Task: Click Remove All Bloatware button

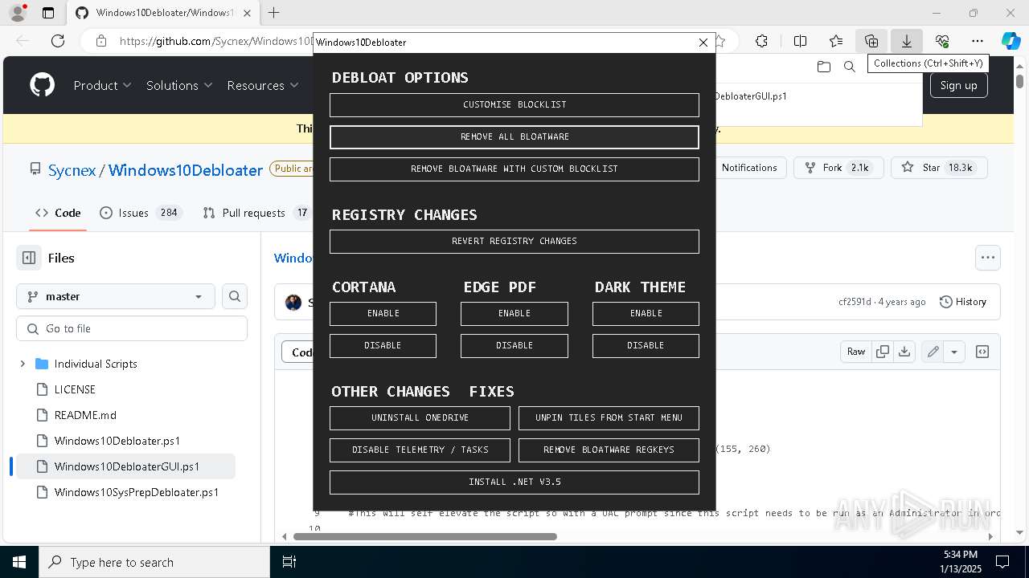Action: (x=514, y=137)
